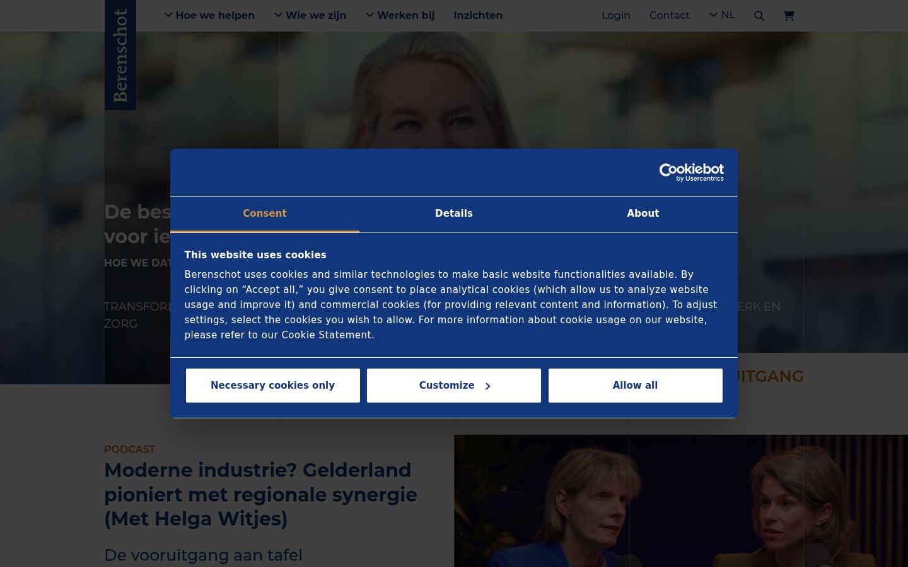Open Inzichten in the navigation bar

pos(478,15)
